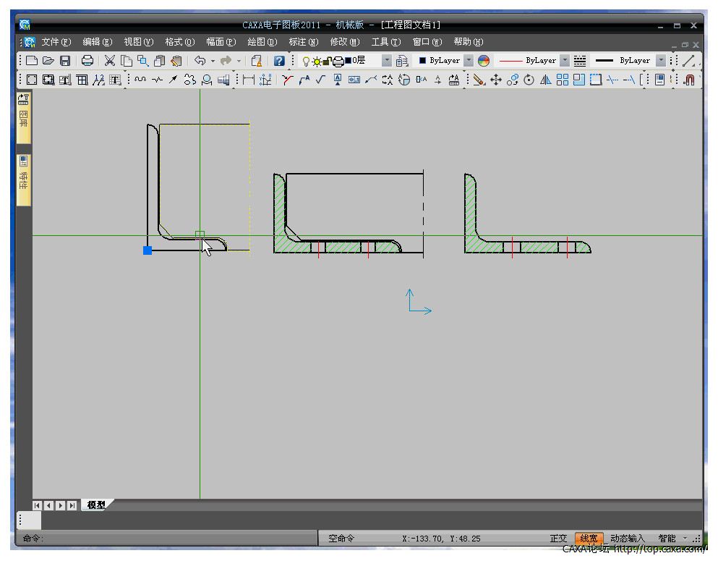Select the spline wave curve tool
This screenshot has width=718, height=561.
click(140, 80)
